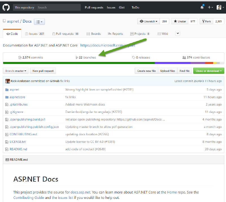Open the Projects tab

coord(140,34)
